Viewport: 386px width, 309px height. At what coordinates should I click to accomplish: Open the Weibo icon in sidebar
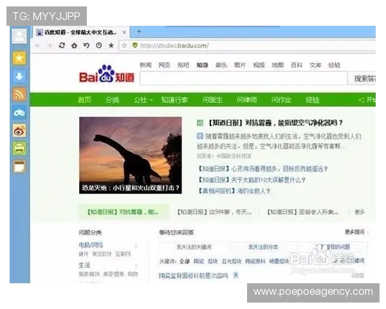[x=19, y=131]
